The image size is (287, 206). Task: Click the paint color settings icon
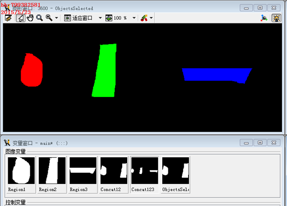tap(144, 18)
